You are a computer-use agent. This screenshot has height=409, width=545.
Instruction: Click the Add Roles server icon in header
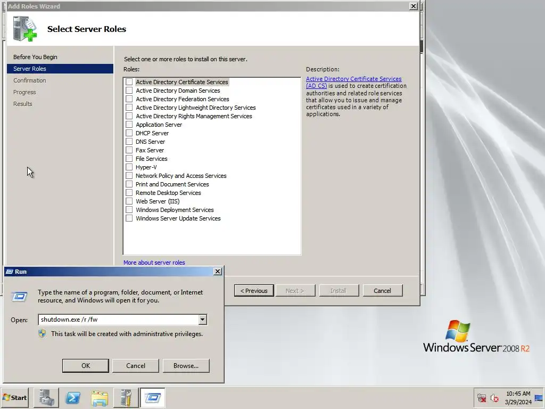(x=24, y=29)
